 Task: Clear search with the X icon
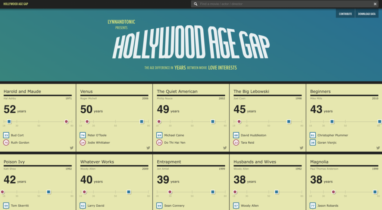coord(375,4)
